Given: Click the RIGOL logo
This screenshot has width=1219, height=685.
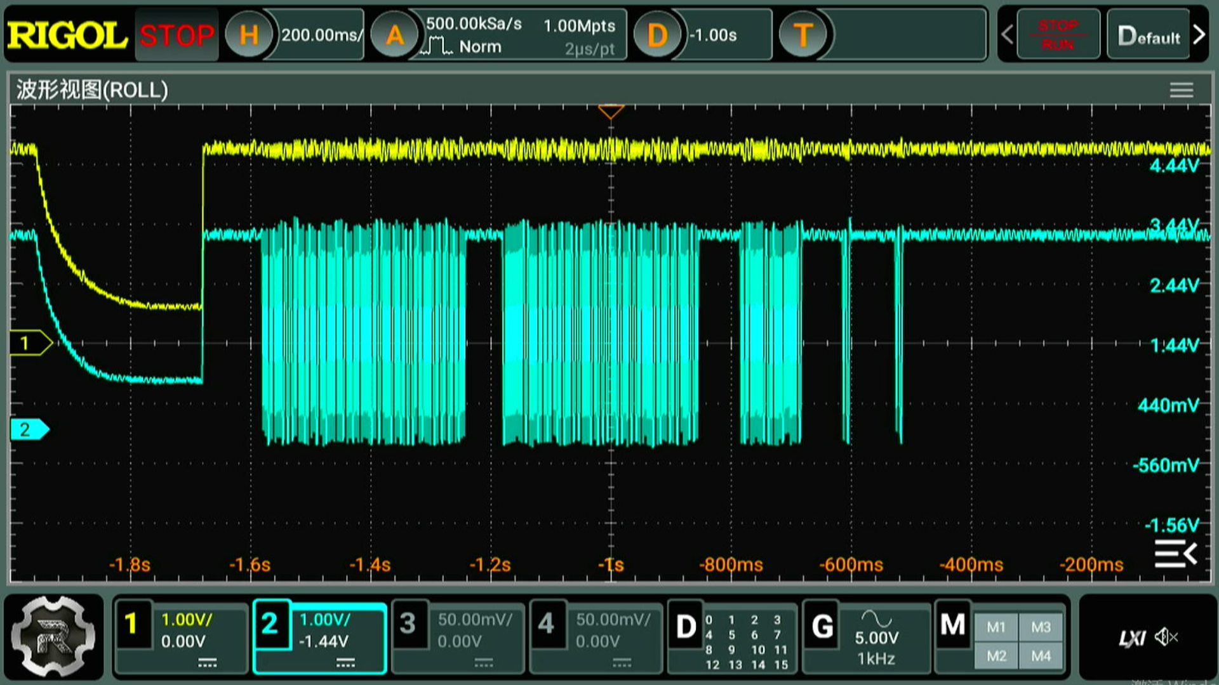Looking at the screenshot, I should click(67, 35).
